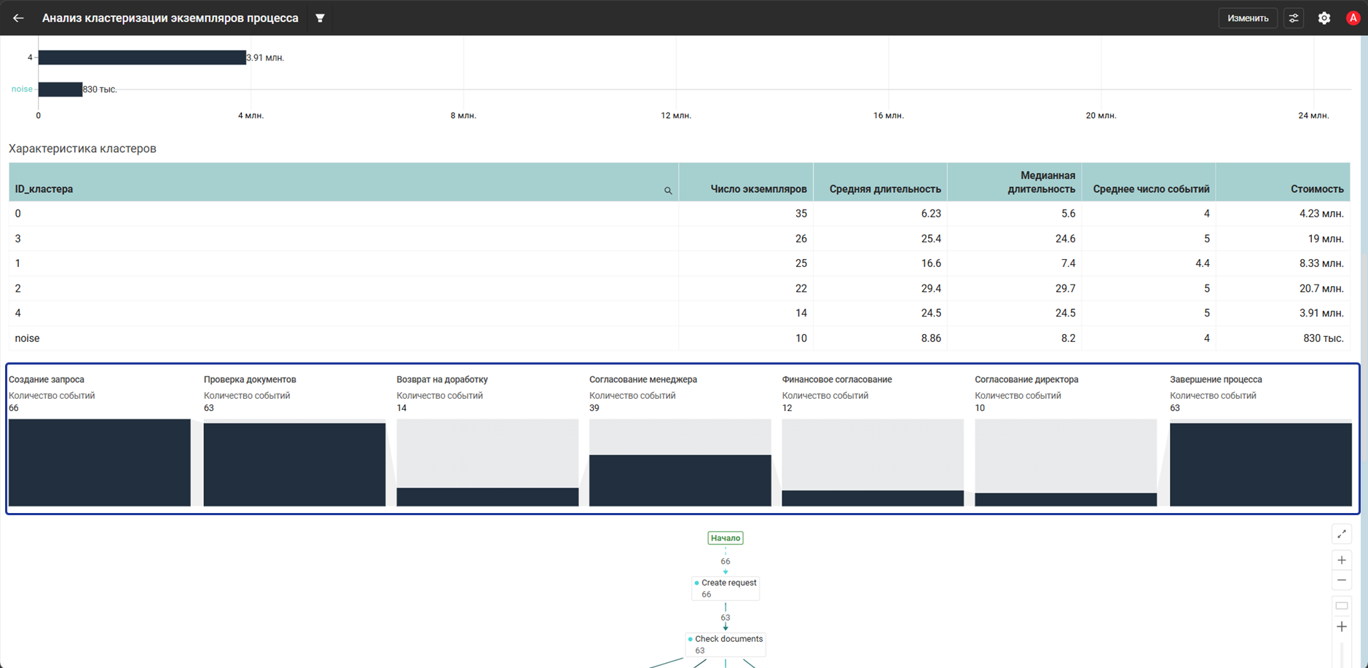Open the filter funnel icon

(320, 18)
